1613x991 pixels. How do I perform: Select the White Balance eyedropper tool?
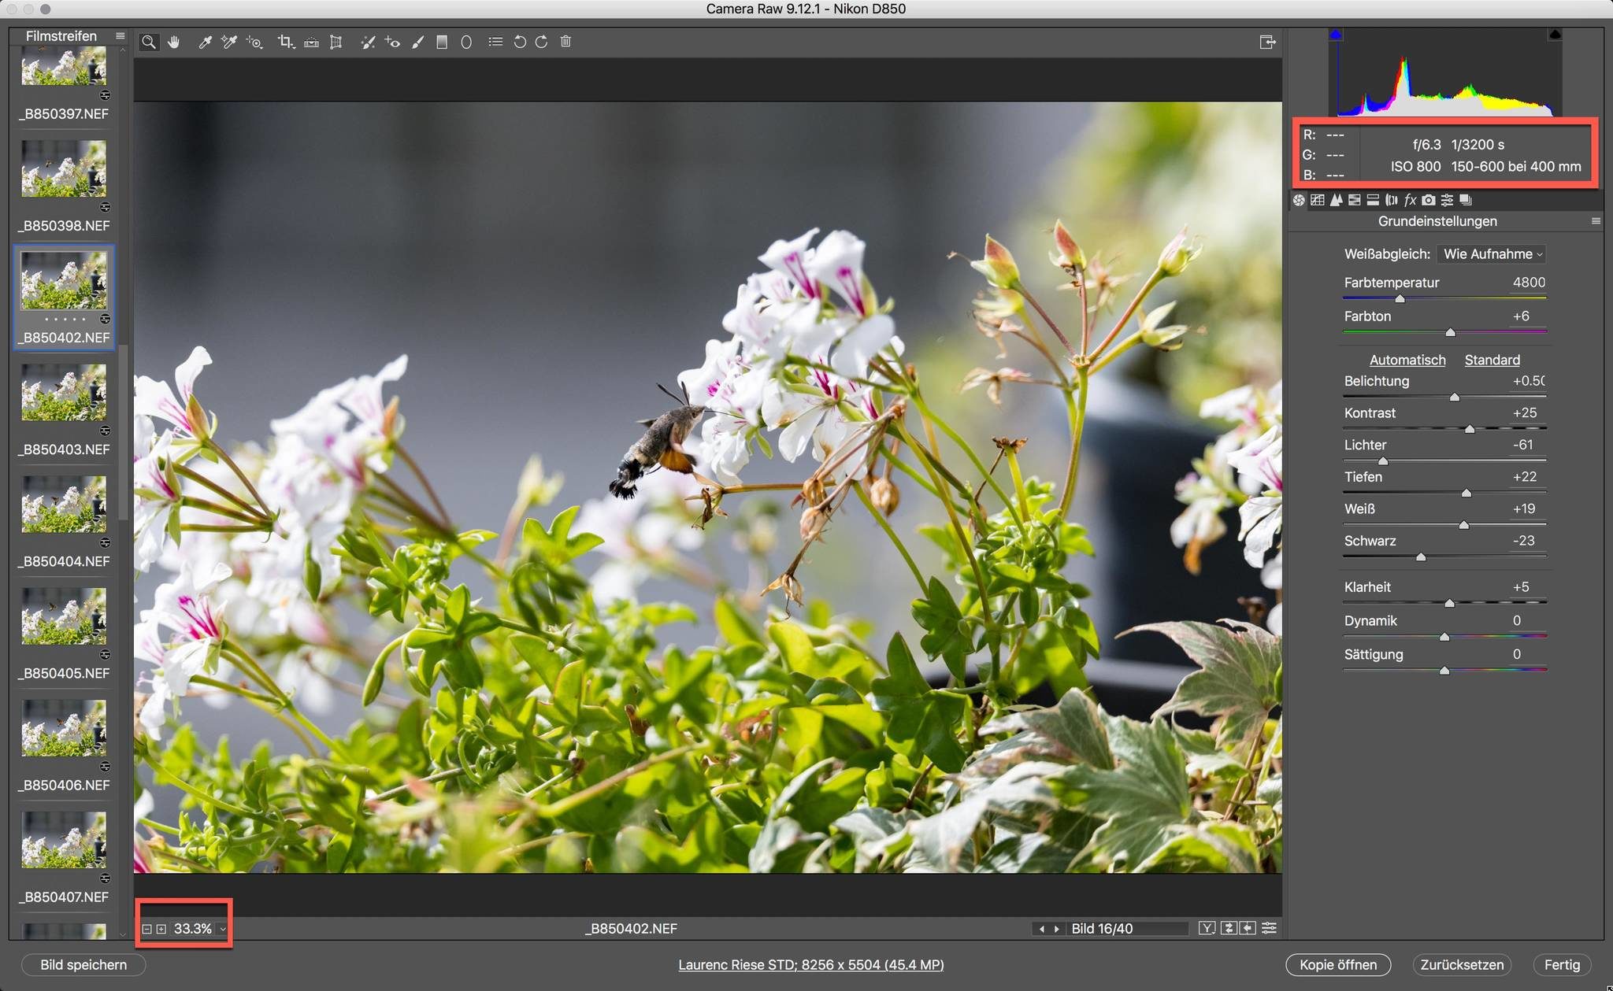[x=205, y=42]
